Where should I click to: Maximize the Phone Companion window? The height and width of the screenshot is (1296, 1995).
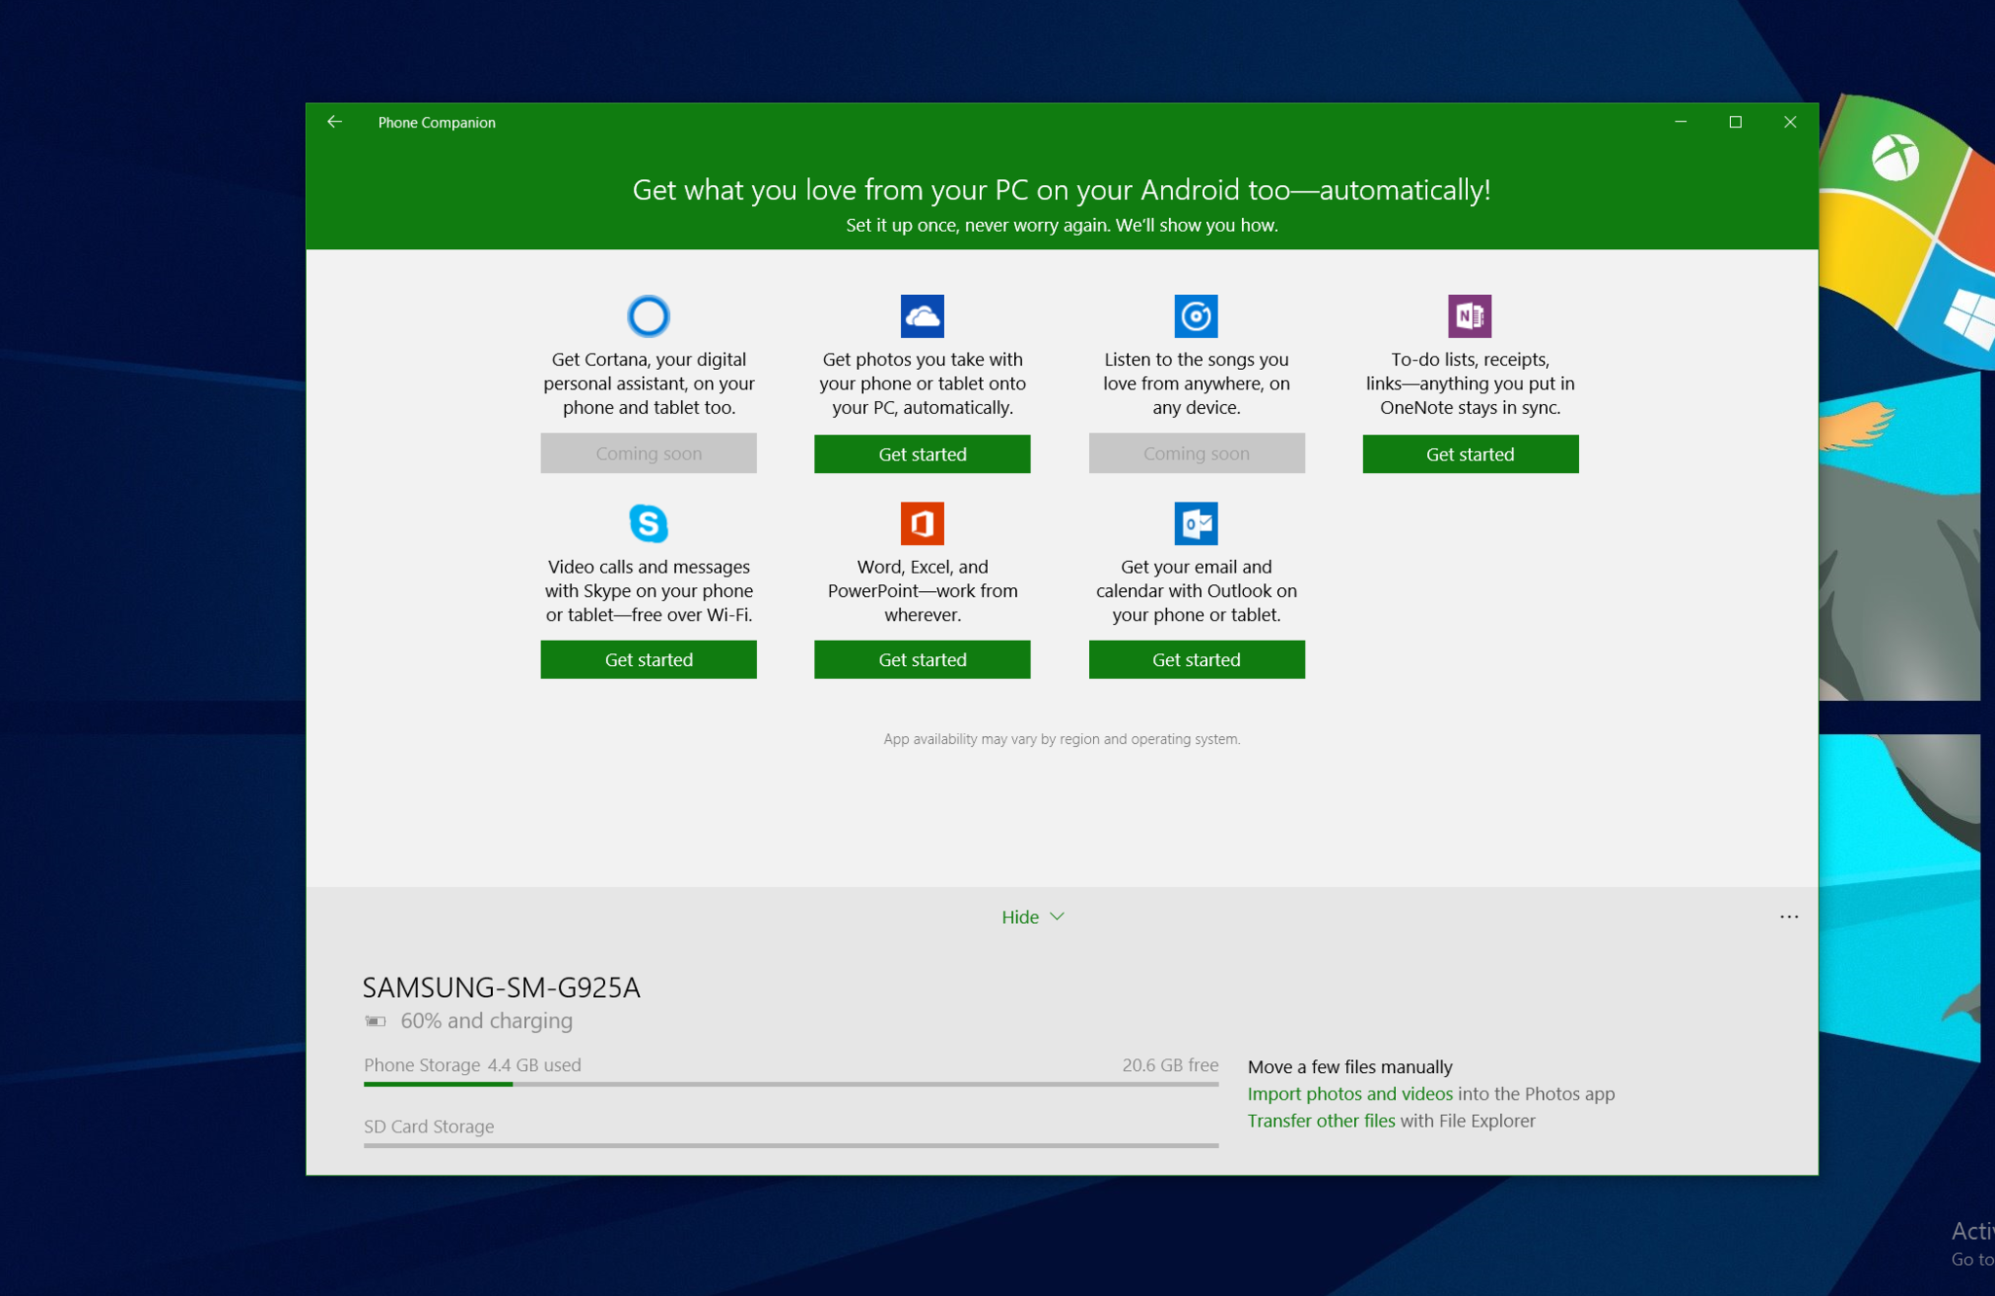[1735, 122]
